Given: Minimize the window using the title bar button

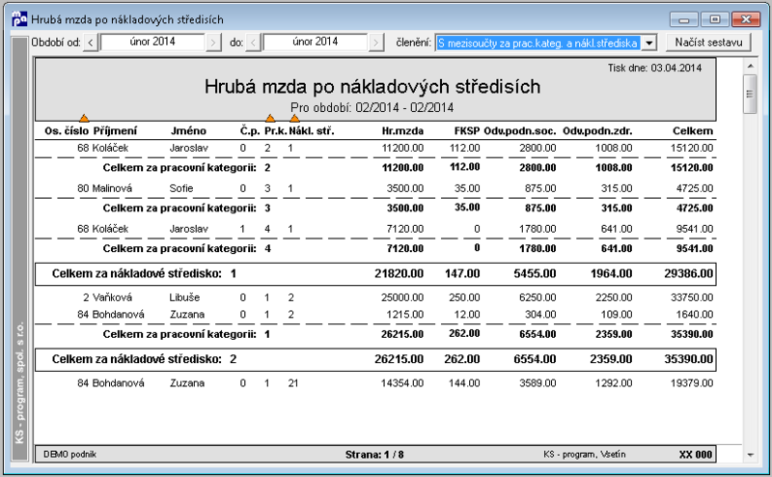Looking at the screenshot, I should point(684,19).
